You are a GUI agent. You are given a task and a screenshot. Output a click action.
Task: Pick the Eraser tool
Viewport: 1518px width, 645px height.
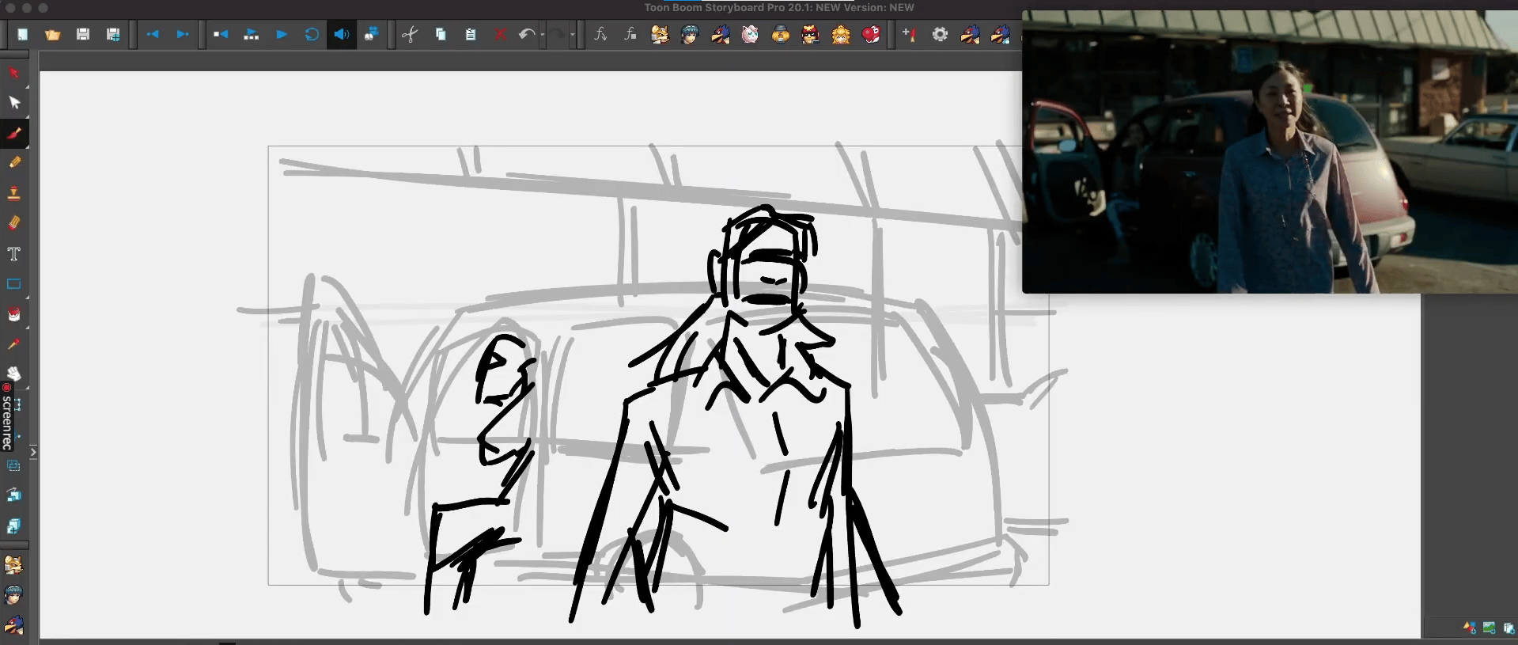(14, 223)
